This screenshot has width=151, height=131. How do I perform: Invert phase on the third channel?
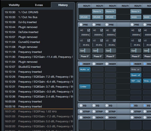point(110,56)
